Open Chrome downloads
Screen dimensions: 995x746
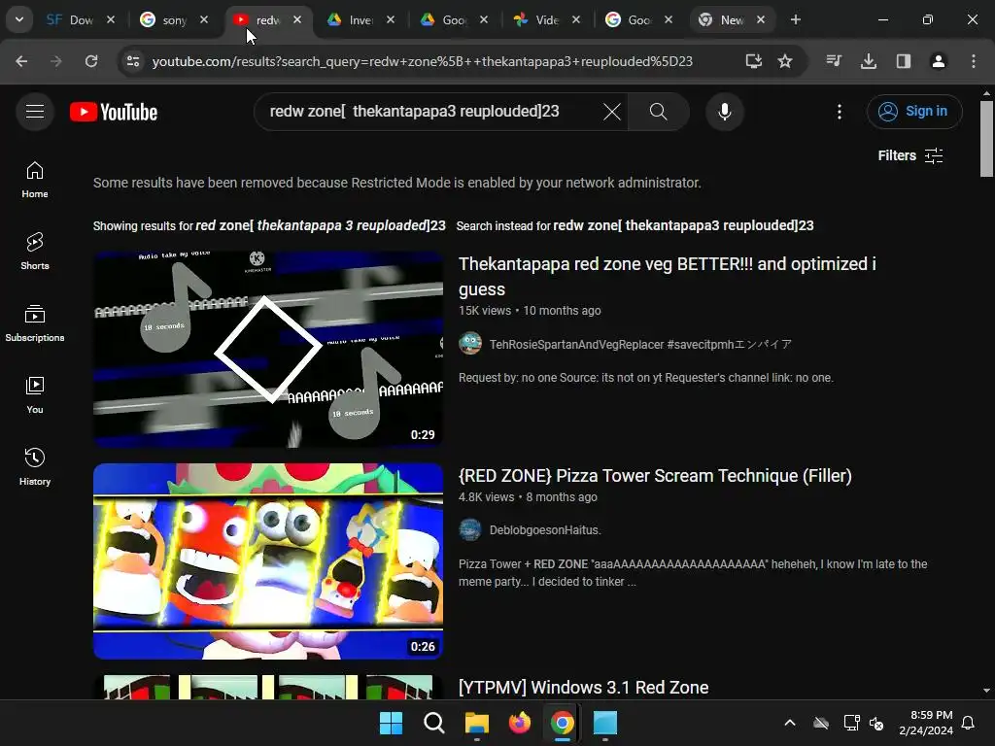pyautogui.click(x=869, y=61)
